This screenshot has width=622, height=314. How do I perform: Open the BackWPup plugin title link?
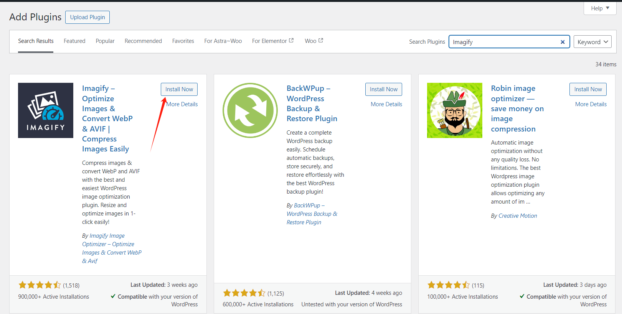pyautogui.click(x=312, y=104)
